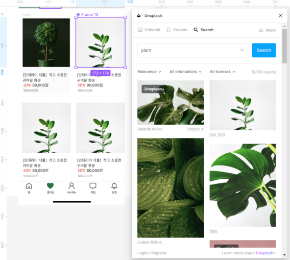Click the plugin scrollbar up arrow
The image size is (290, 260).
click(x=284, y=27)
